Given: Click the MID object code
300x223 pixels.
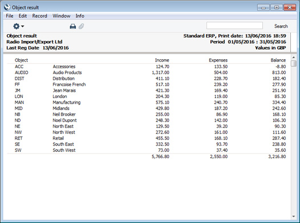Looking at the screenshot, I should 19,108.
